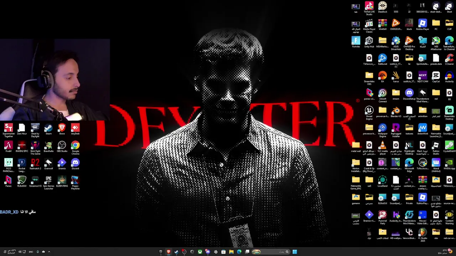The image size is (456, 256).
Task: Open the Supermarket Together desktop shortcut
Action: pos(9,130)
